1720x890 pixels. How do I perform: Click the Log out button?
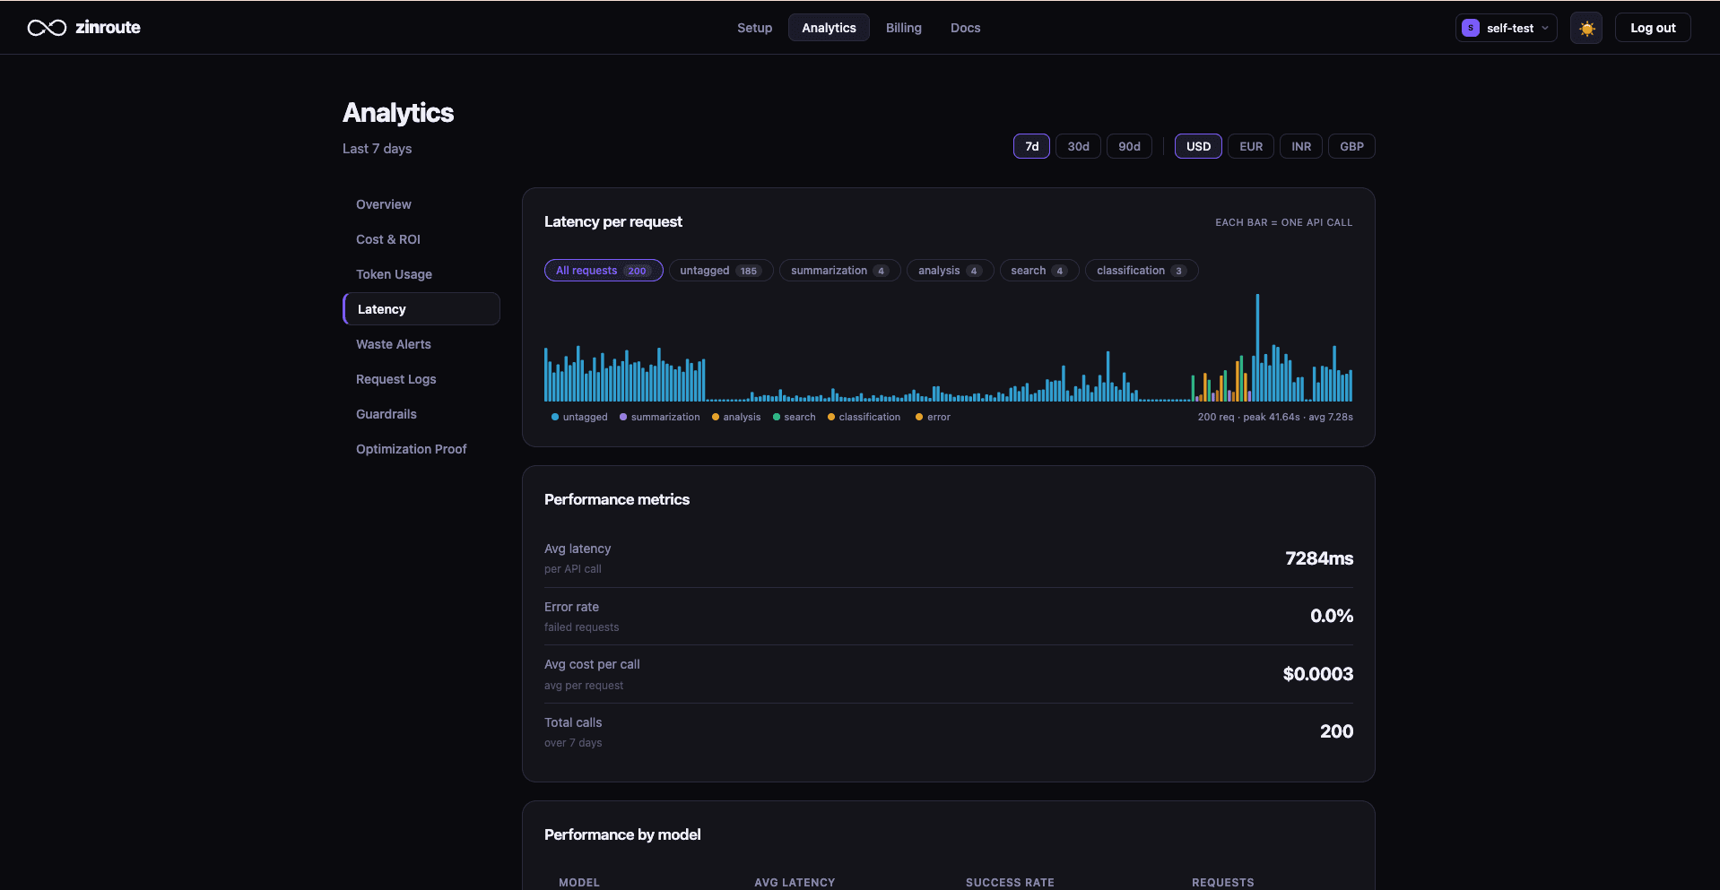click(1652, 27)
